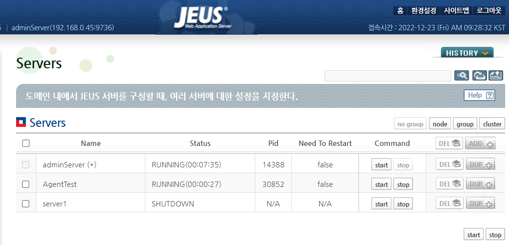Click the Command column header
The height and width of the screenshot is (245, 509).
click(392, 143)
